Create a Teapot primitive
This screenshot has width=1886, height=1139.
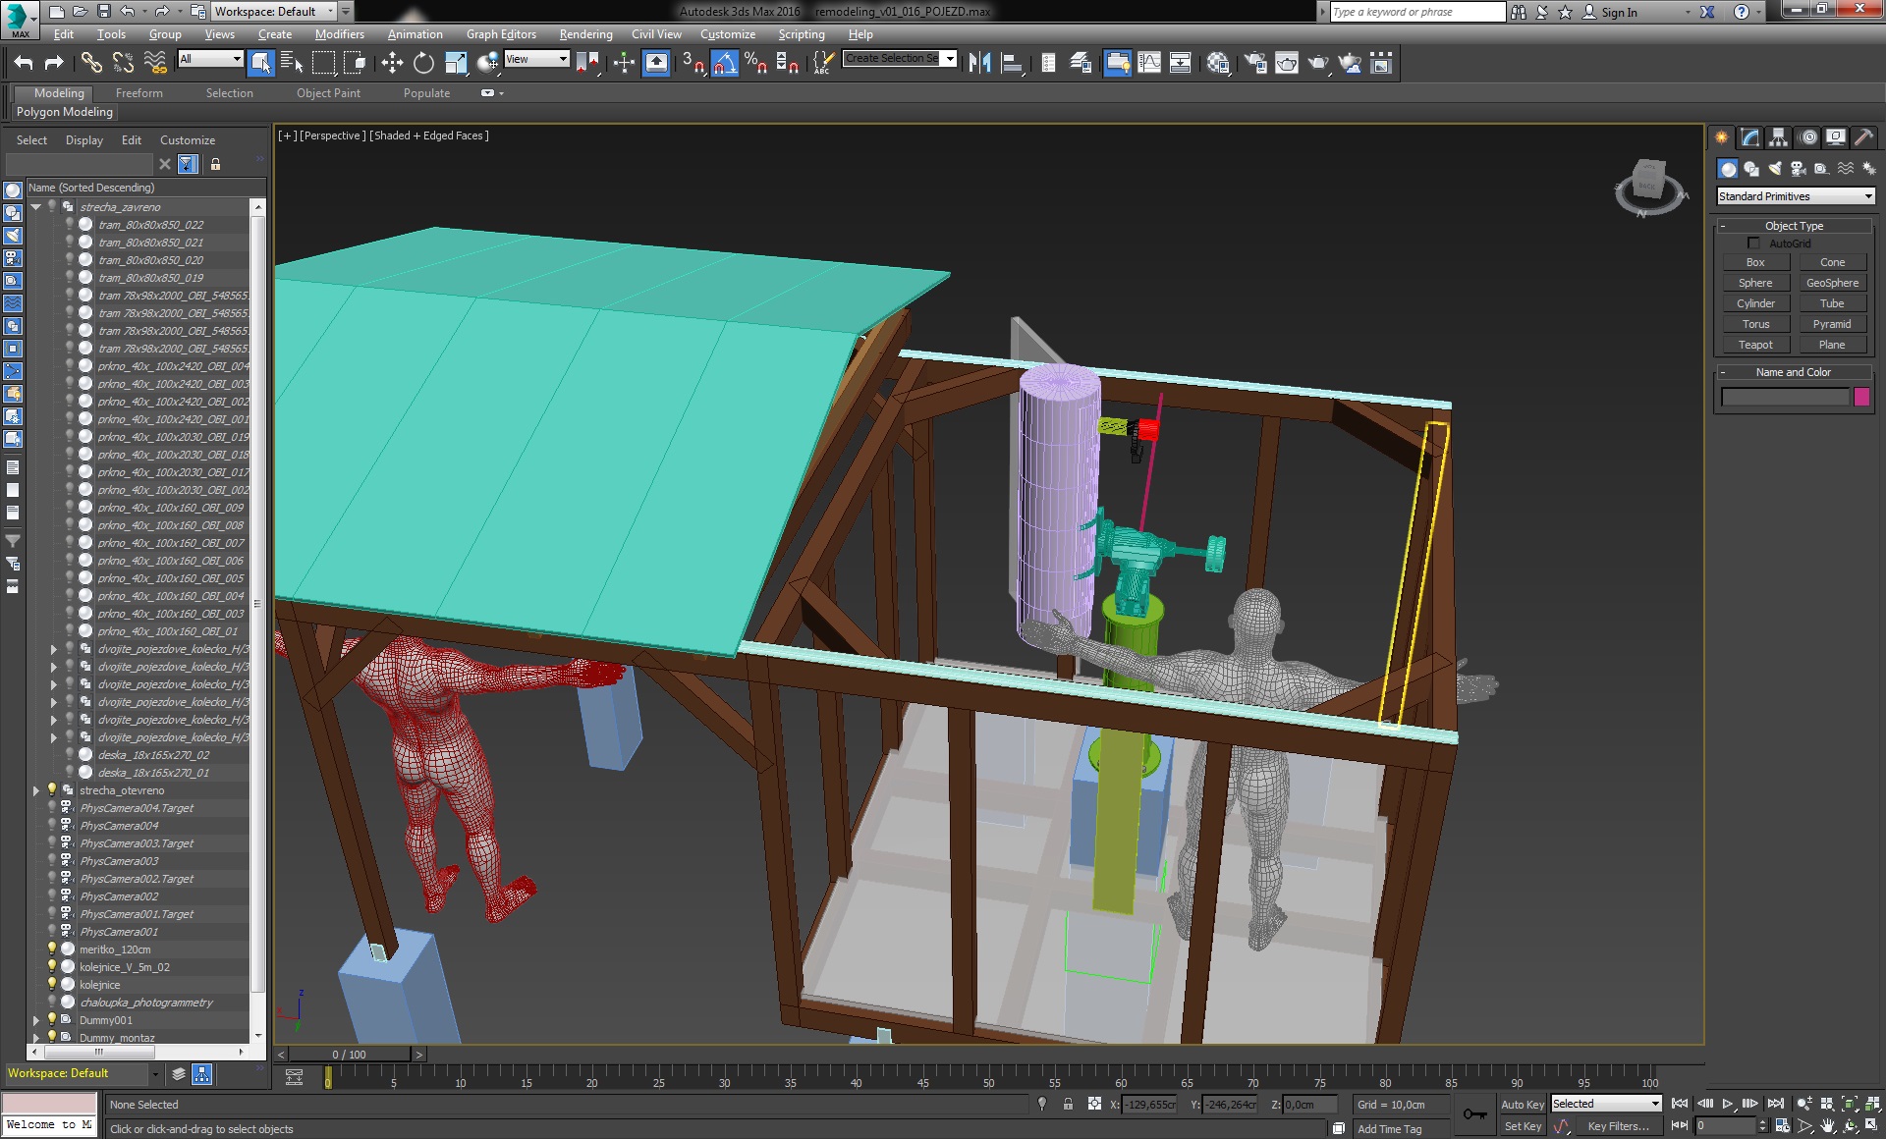pos(1755,345)
